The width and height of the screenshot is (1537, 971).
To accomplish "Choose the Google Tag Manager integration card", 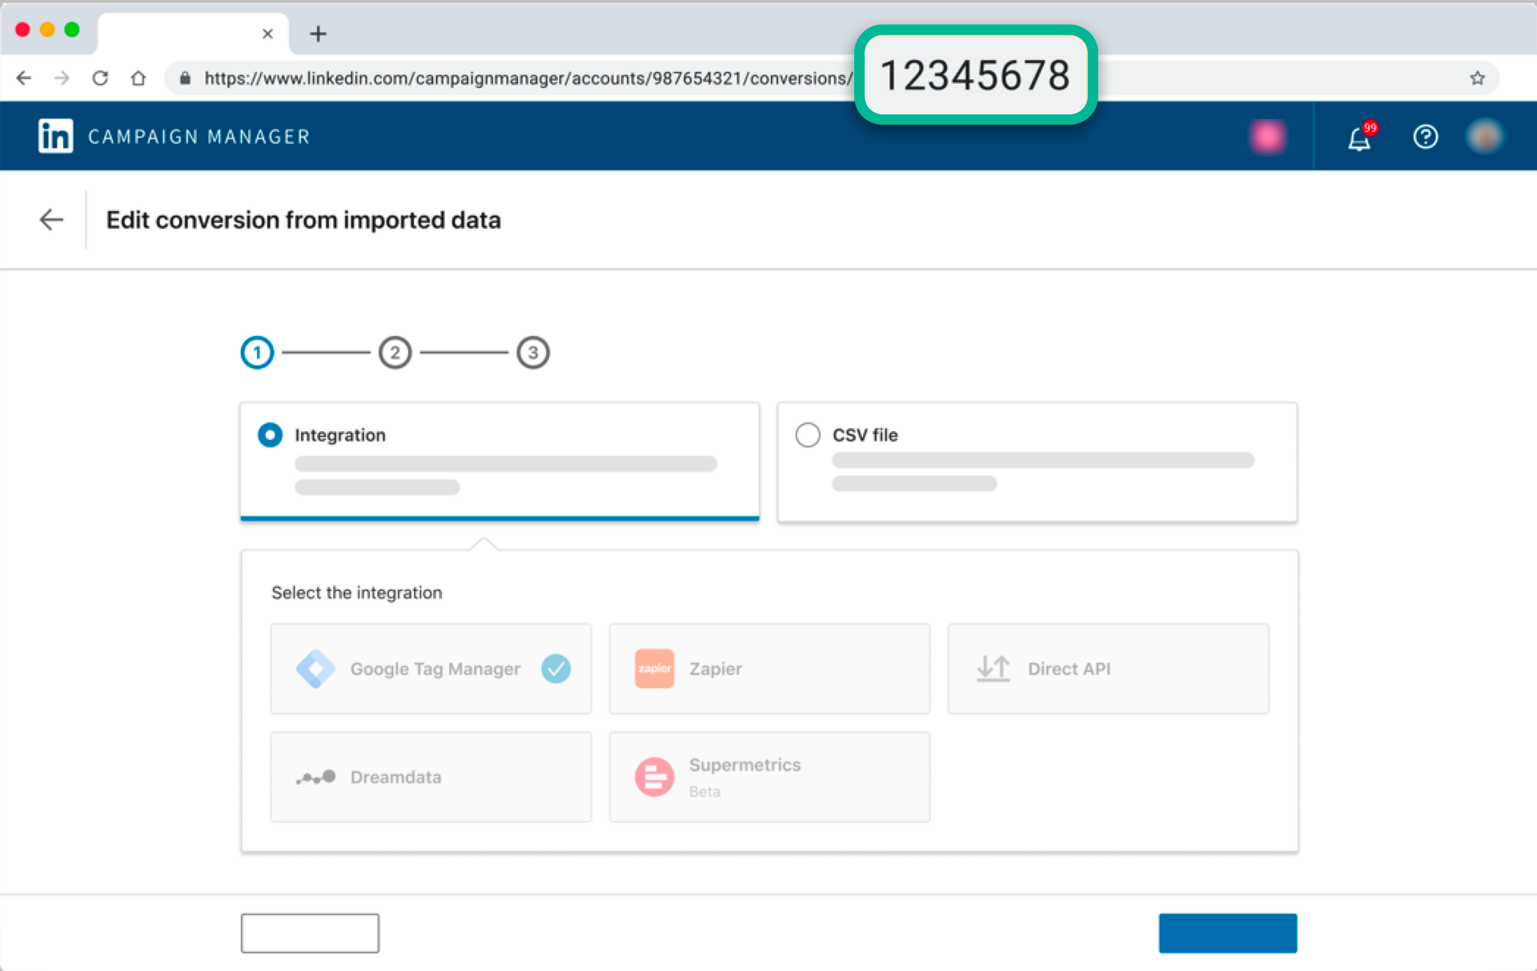I will pyautogui.click(x=431, y=669).
